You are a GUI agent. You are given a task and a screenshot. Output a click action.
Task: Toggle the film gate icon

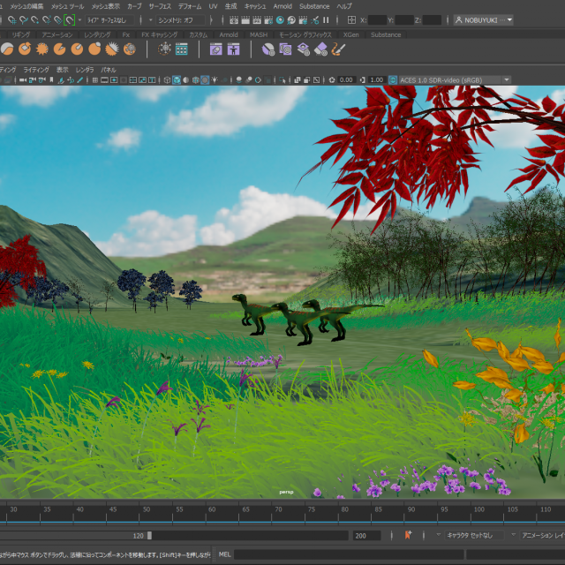click(104, 80)
